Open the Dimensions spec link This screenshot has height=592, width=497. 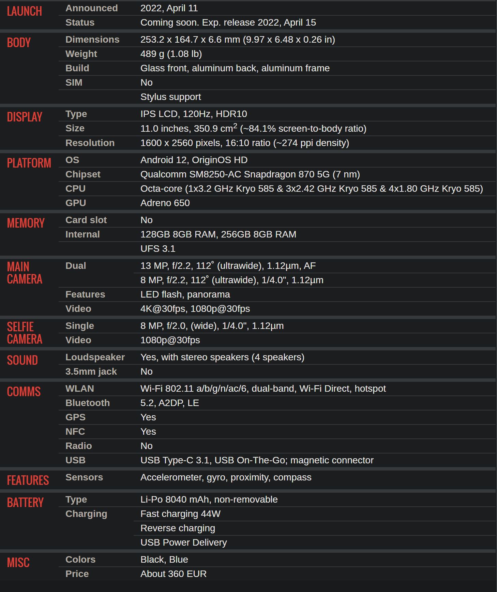[92, 40]
